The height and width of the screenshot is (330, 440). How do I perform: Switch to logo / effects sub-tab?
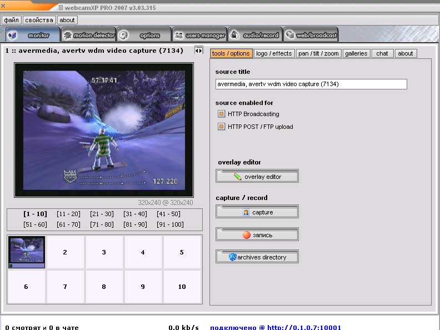pos(274,53)
